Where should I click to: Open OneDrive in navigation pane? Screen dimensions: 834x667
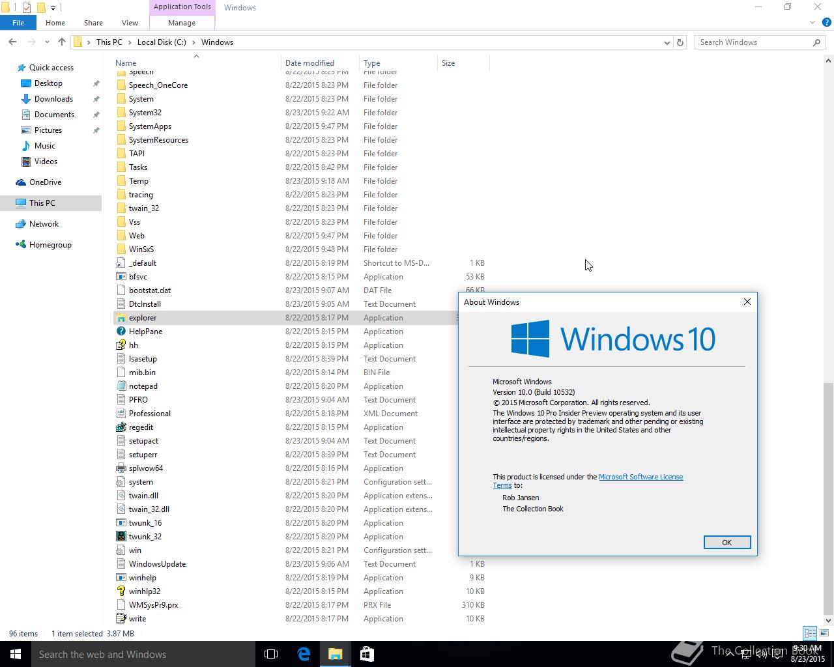point(45,182)
